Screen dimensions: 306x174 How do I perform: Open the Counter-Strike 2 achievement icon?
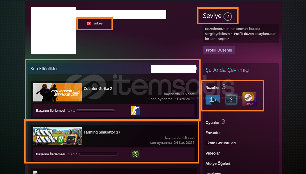[x=135, y=110]
